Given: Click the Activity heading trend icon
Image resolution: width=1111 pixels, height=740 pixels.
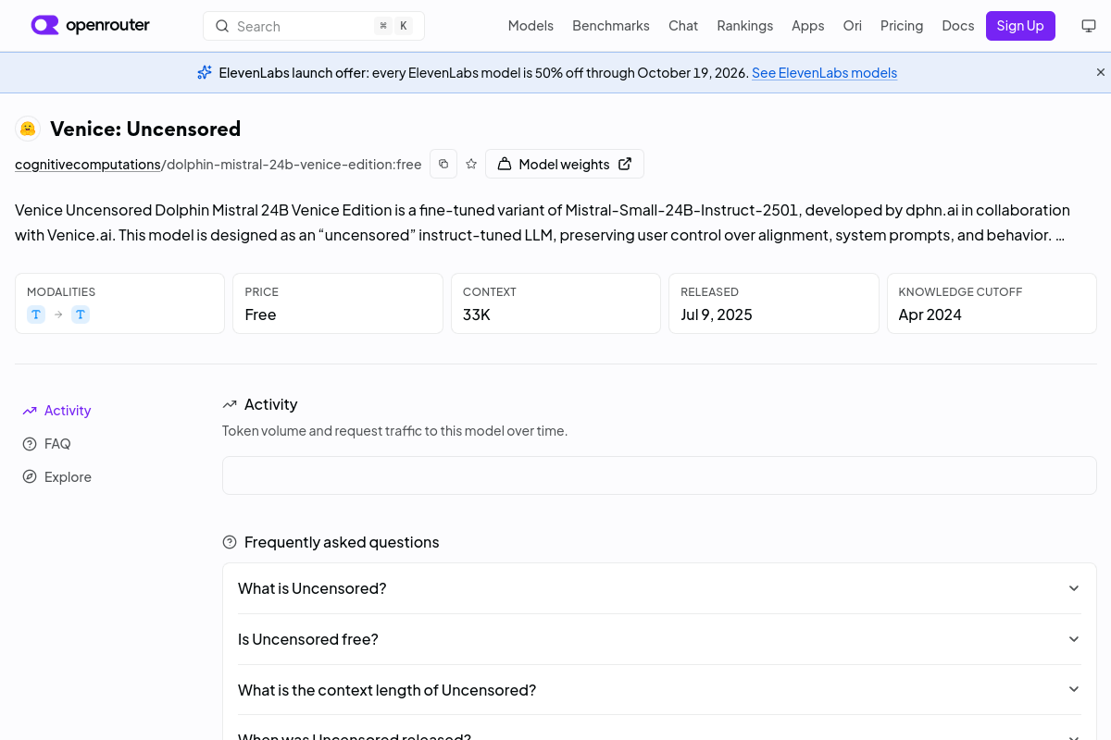Looking at the screenshot, I should (230, 404).
